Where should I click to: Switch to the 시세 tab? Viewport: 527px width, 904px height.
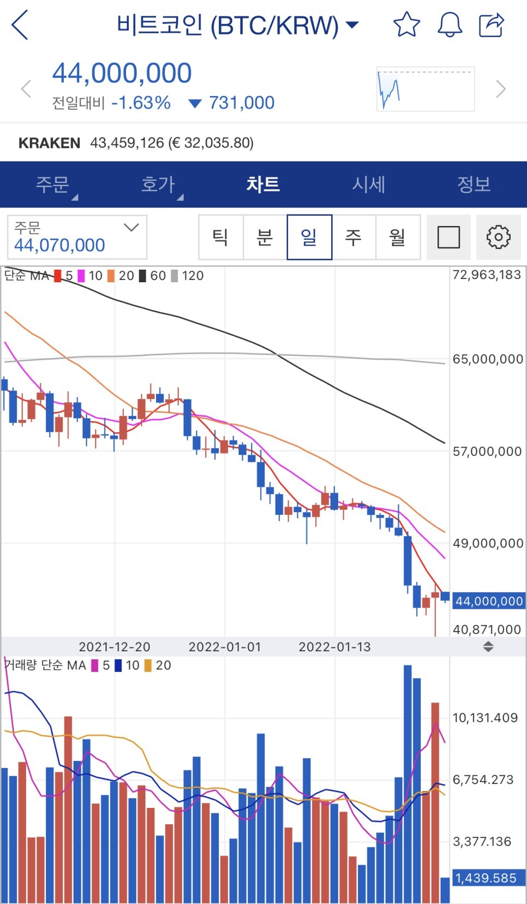[x=369, y=185]
